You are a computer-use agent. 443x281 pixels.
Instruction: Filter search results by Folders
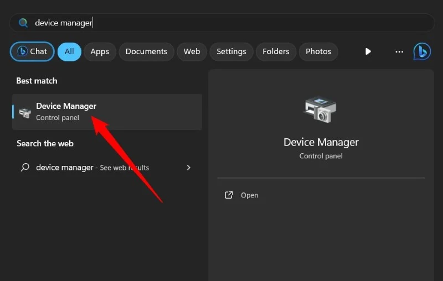click(276, 51)
